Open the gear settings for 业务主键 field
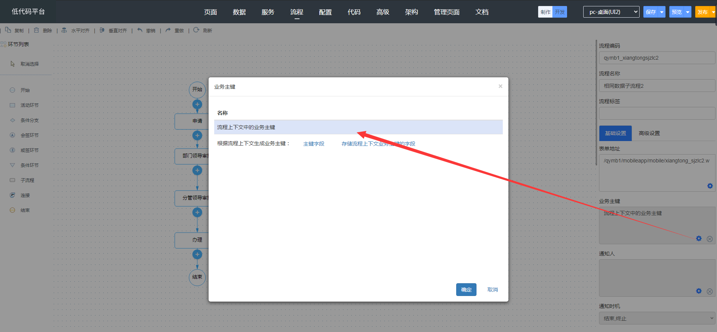This screenshot has height=332, width=717. [x=699, y=239]
